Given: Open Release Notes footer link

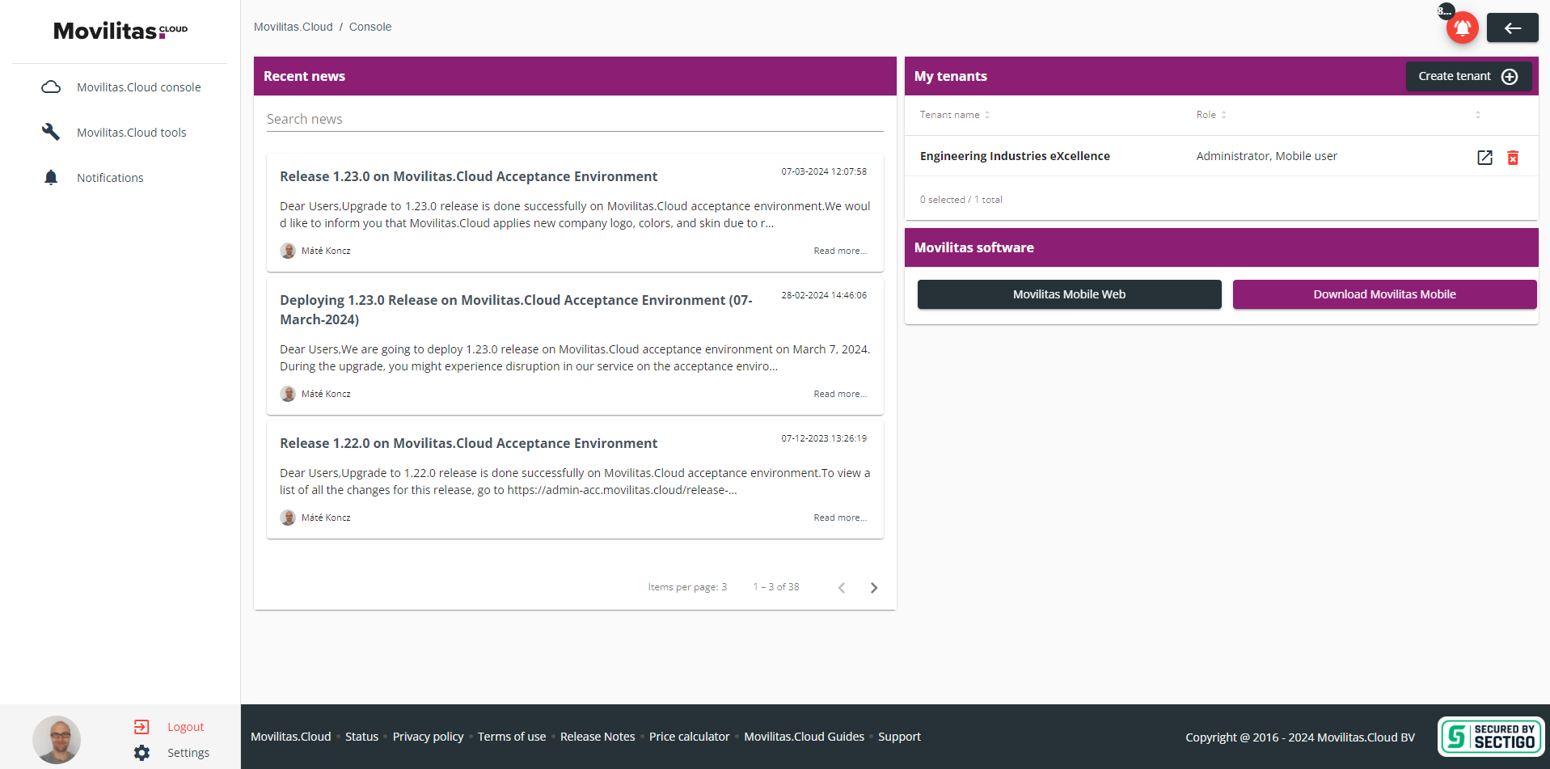Looking at the screenshot, I should tap(598, 737).
